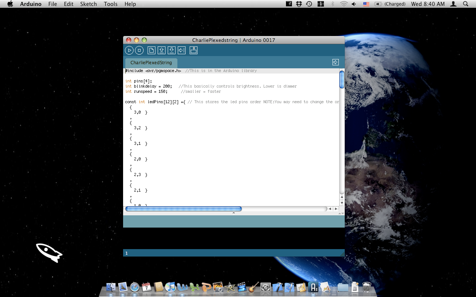
Task: Click the Verify play button in the Arduino toolbar
Action: pos(129,50)
